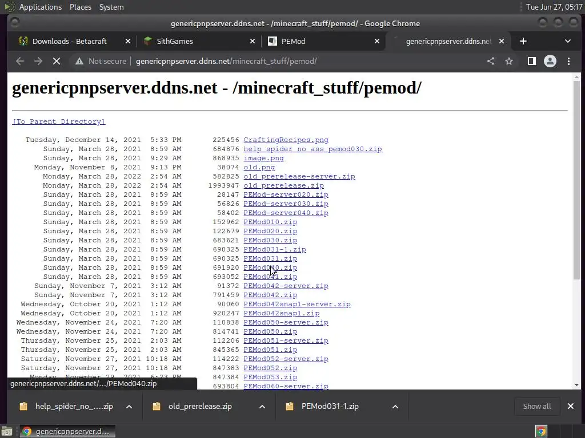Bookmark this page with the star icon
585x438 pixels.
pos(509,61)
